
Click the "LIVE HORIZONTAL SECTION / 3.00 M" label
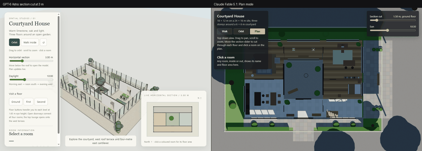[x=166, y=95]
